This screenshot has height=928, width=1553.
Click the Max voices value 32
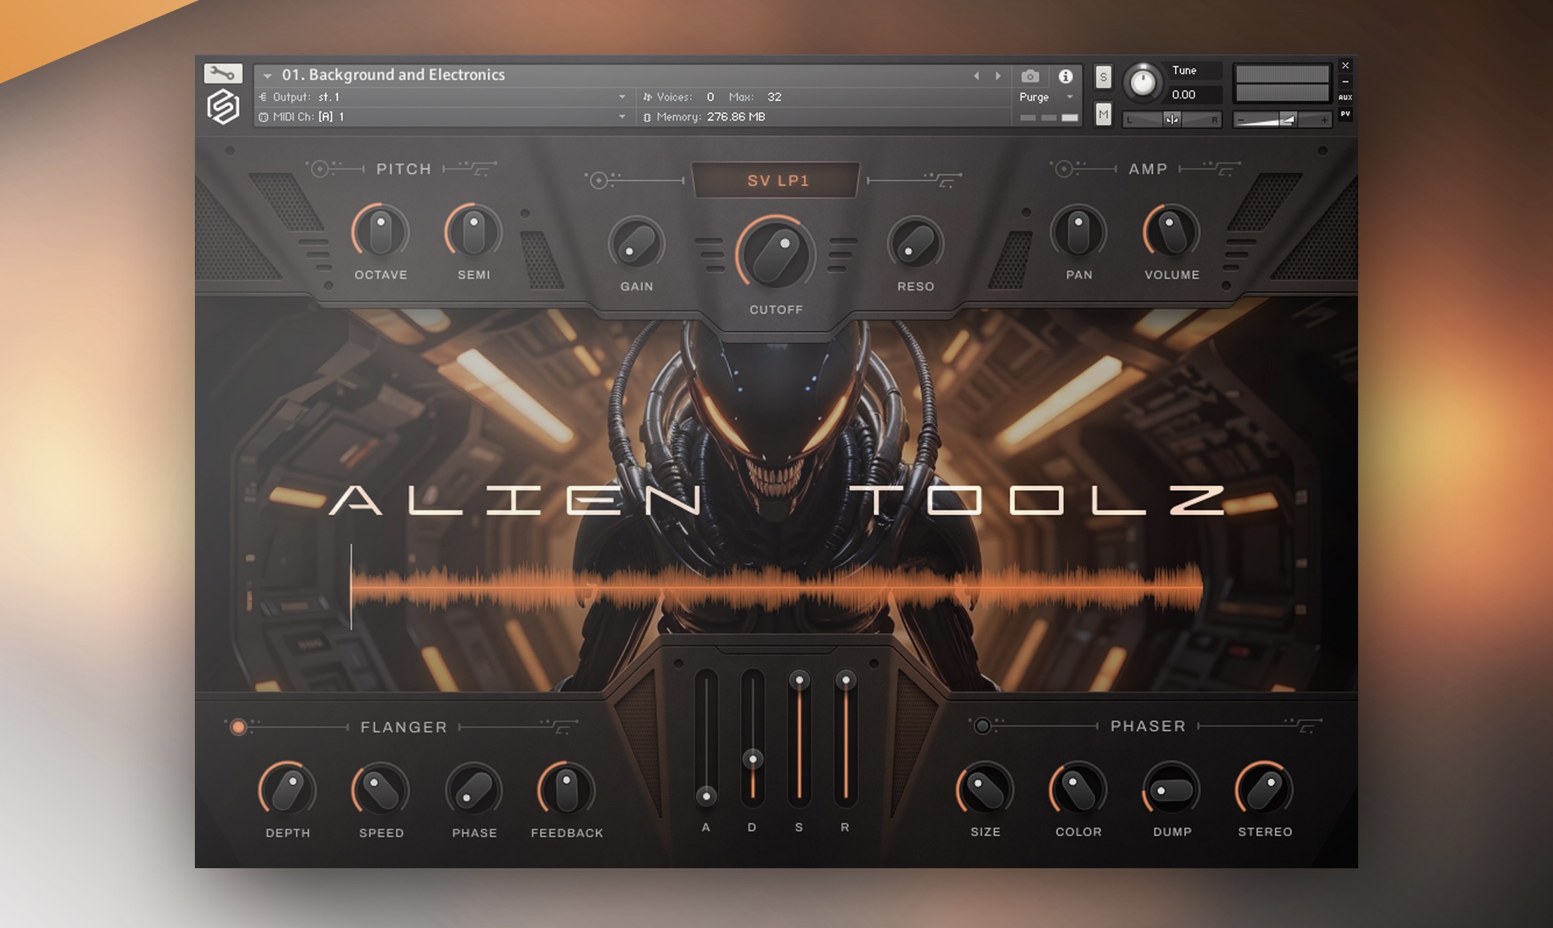coord(774,97)
